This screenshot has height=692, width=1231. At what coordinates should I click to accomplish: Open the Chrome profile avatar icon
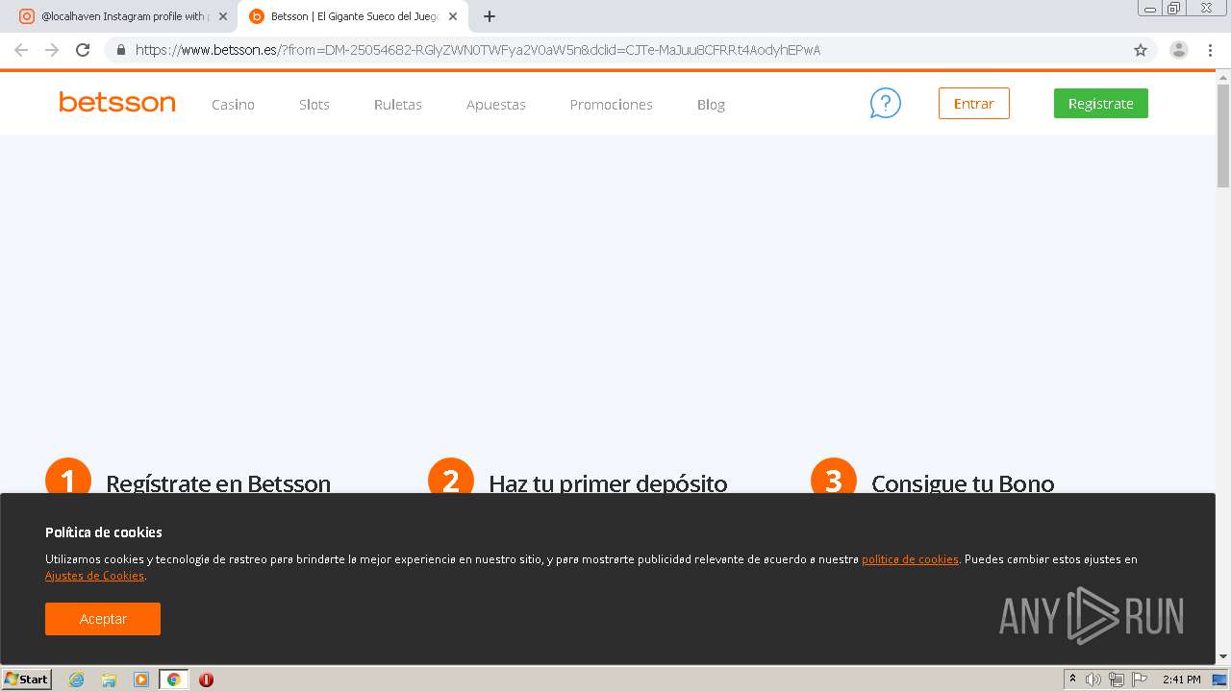(x=1178, y=50)
